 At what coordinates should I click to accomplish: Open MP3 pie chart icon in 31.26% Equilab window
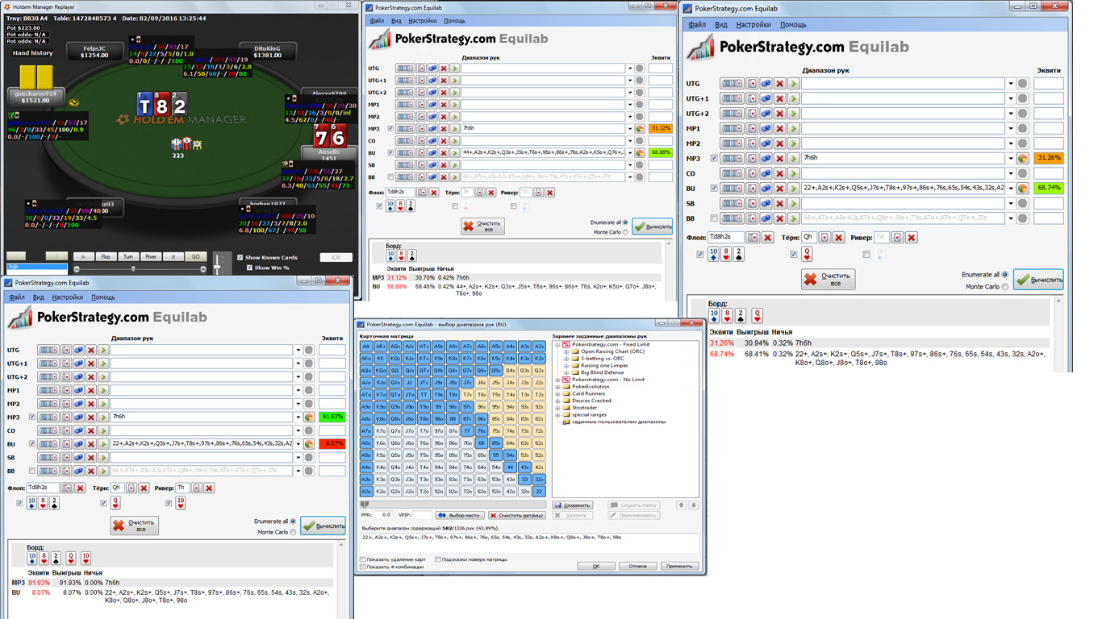coord(1022,159)
